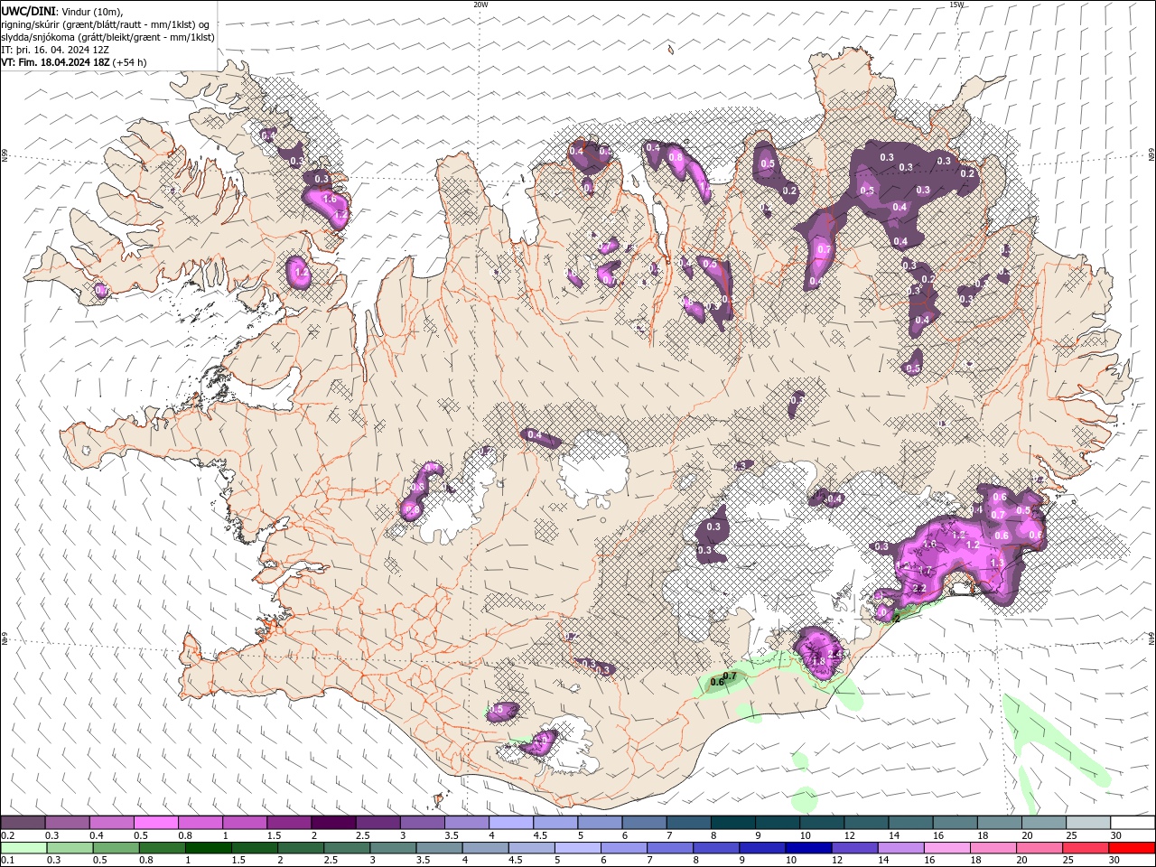Click upper legend row swatch between 2.5 and 3
This screenshot has height=867, width=1156.
(x=378, y=823)
